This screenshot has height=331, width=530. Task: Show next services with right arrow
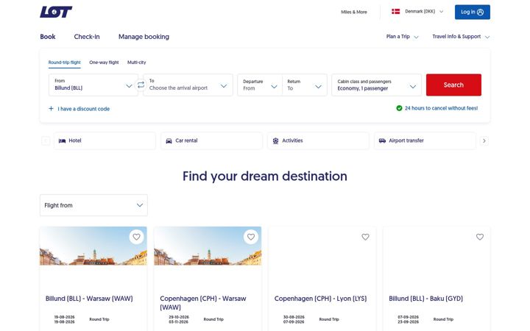(x=484, y=140)
